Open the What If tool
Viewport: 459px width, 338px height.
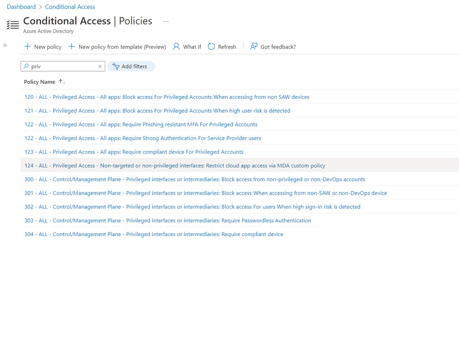pyautogui.click(x=187, y=47)
